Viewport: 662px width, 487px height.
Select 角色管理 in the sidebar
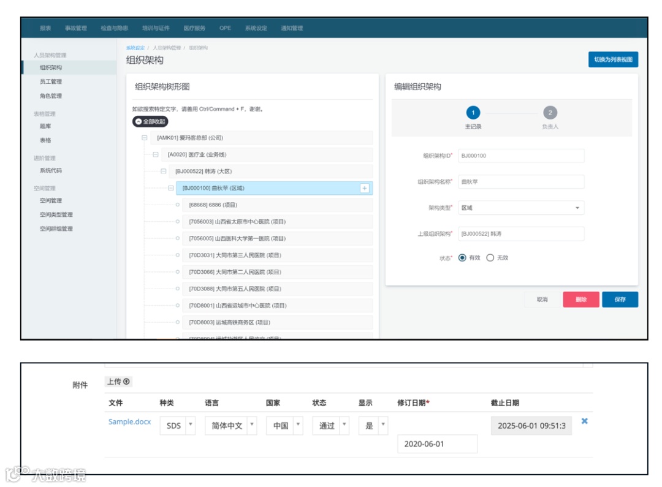(51, 96)
